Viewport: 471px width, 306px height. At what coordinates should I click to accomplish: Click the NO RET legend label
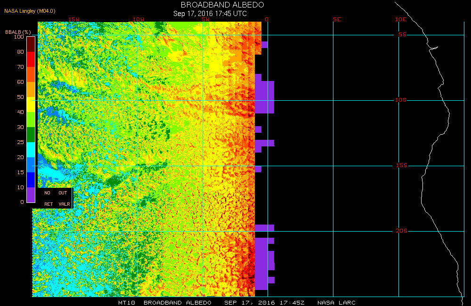[x=48, y=198]
